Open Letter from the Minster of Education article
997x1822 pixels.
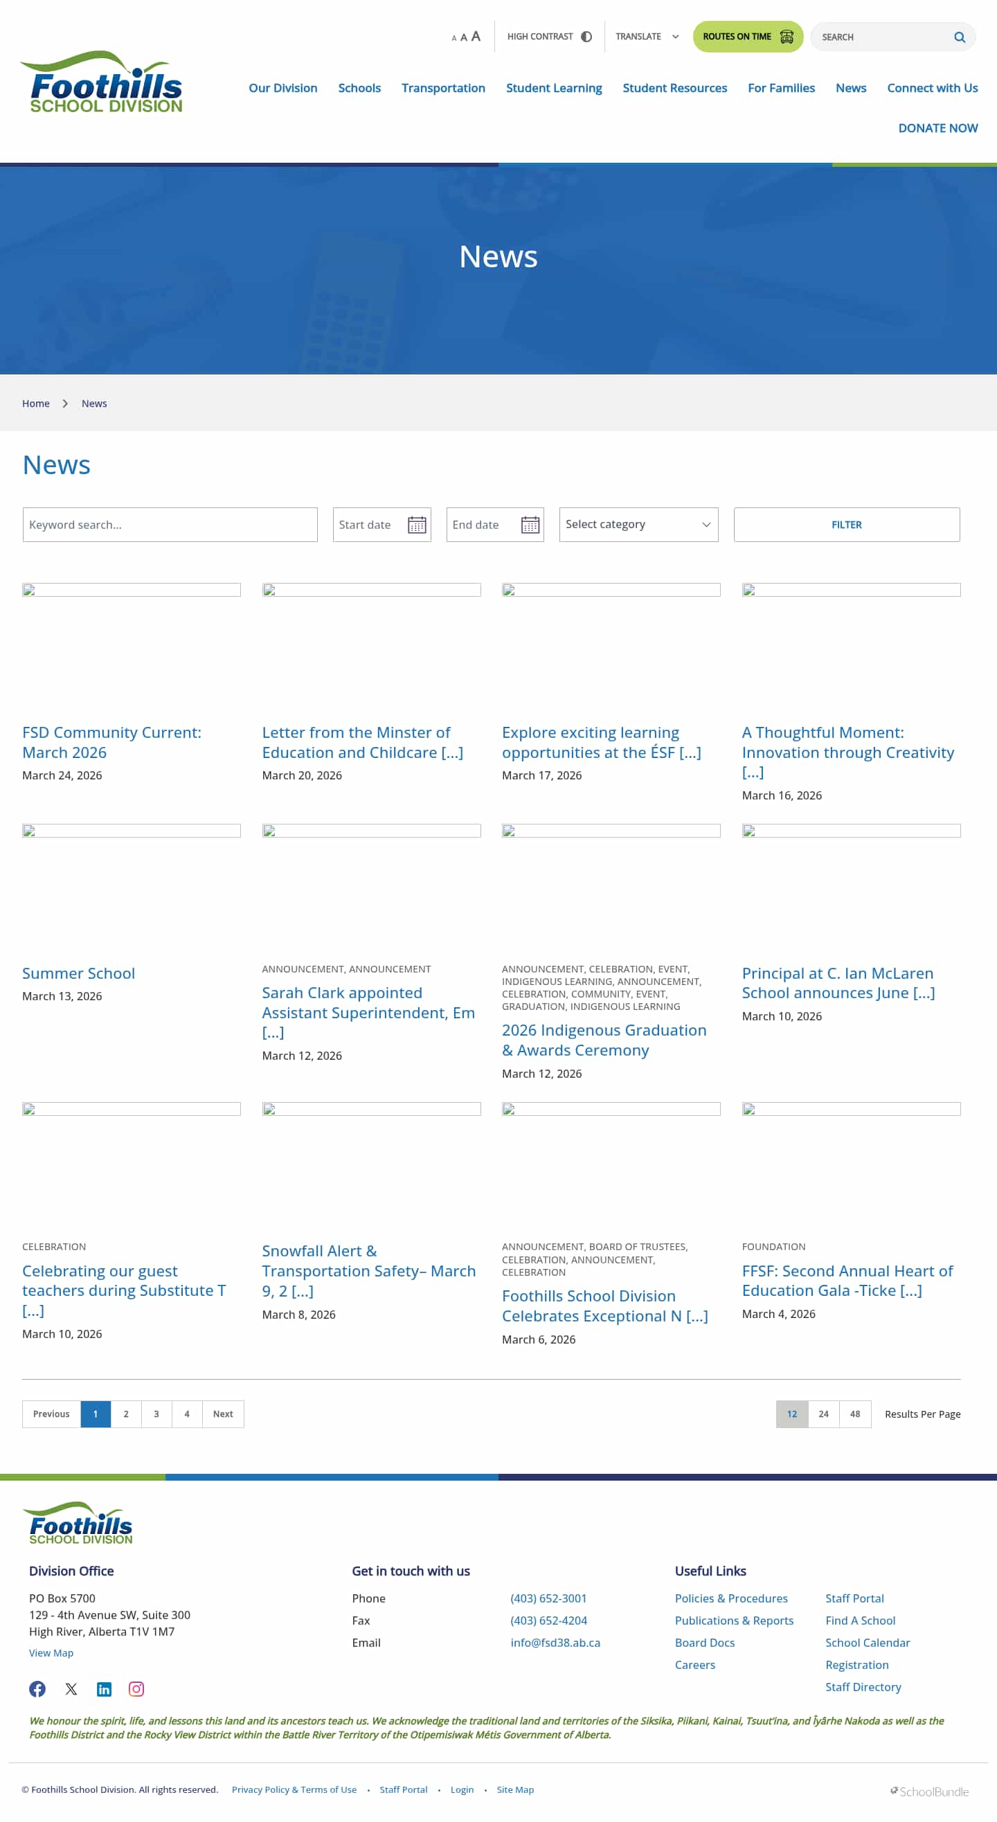[362, 742]
